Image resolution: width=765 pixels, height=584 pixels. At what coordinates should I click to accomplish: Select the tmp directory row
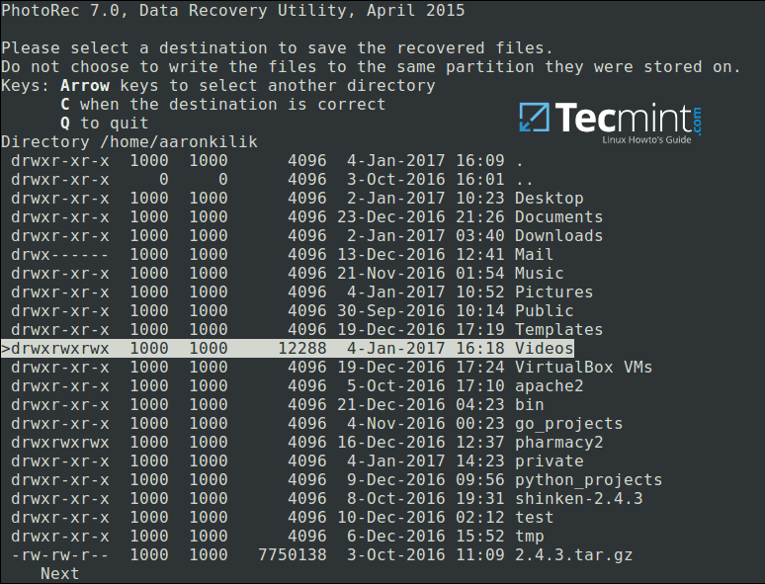[x=529, y=537]
